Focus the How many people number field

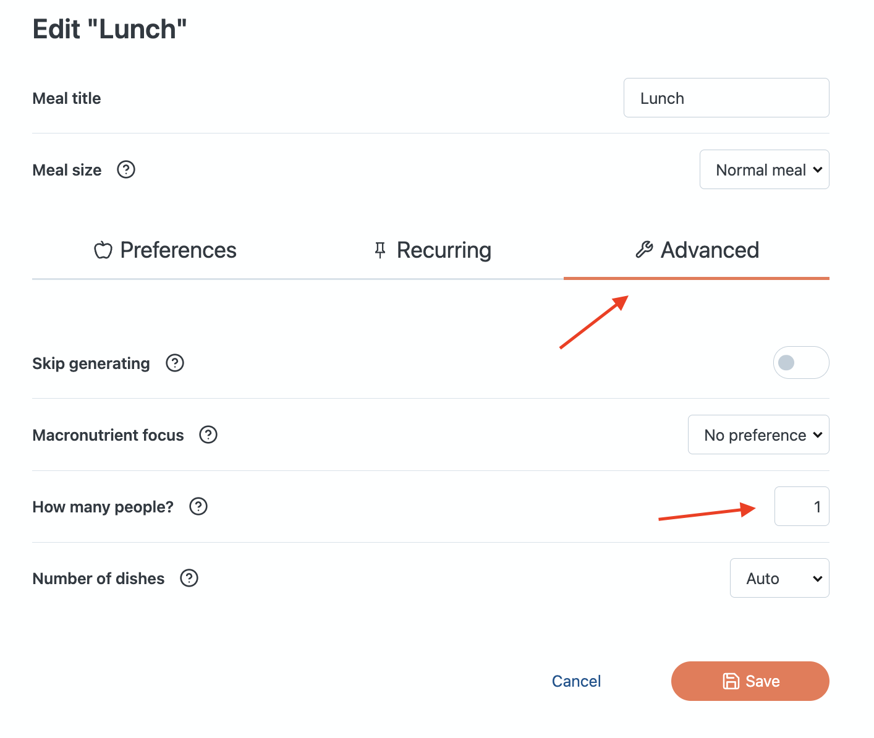[x=801, y=507]
